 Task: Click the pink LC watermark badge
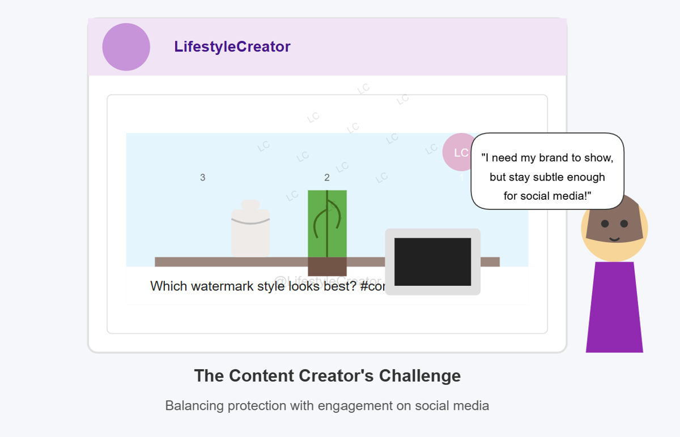461,152
